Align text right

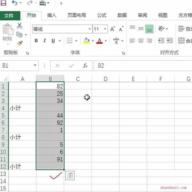tap(149, 41)
